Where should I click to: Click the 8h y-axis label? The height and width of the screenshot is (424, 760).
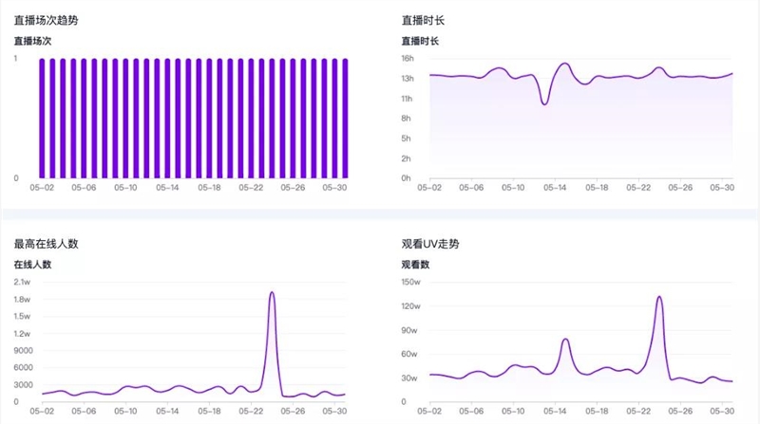[x=407, y=119]
